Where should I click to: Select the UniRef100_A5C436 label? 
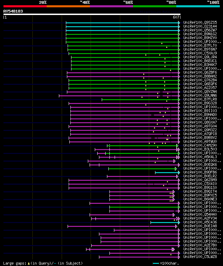pos(200,222)
